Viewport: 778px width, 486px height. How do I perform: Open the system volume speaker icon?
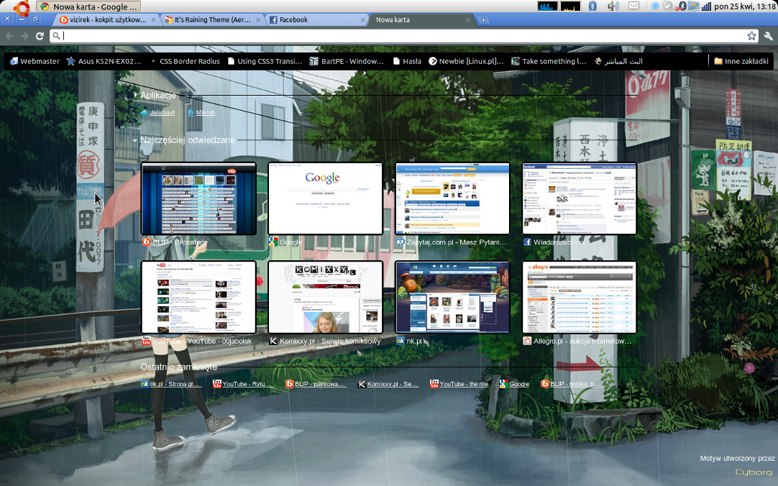click(613, 6)
